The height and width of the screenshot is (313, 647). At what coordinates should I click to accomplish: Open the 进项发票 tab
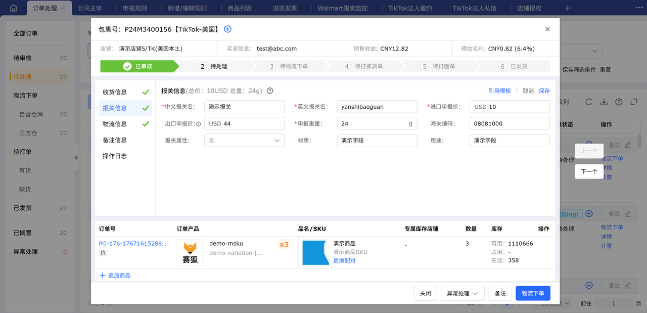click(285, 8)
